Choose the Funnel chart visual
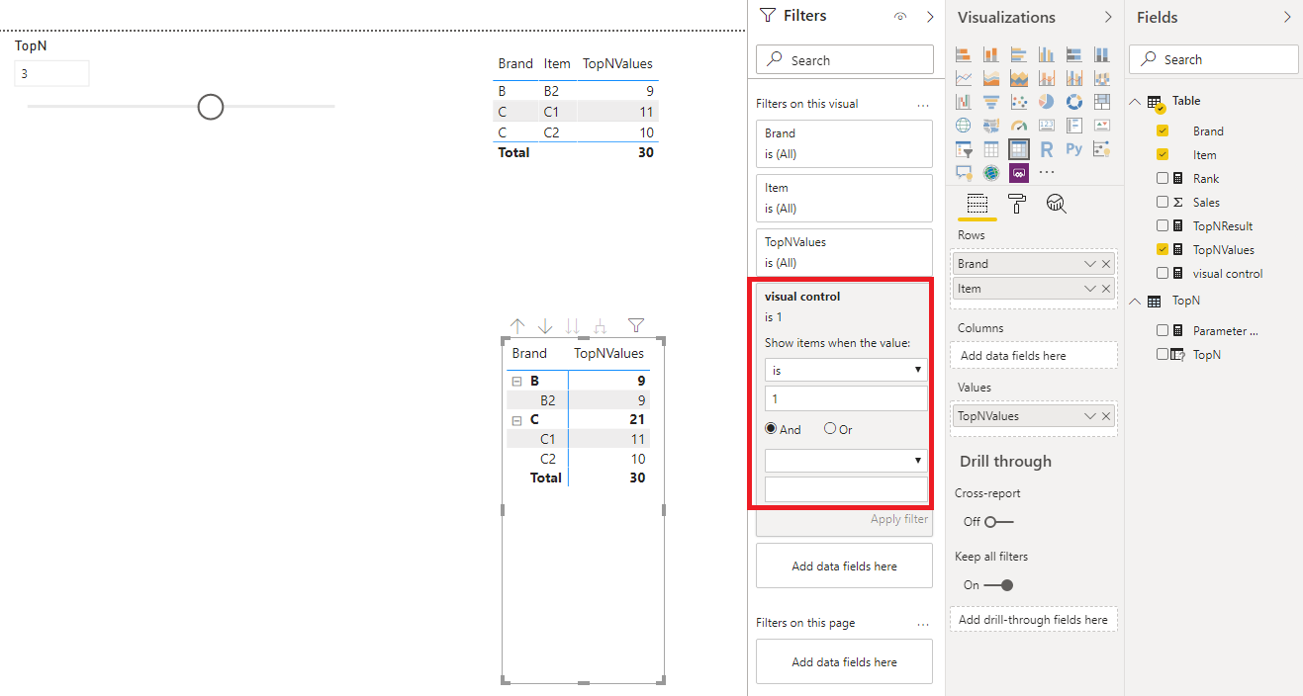 [991, 102]
